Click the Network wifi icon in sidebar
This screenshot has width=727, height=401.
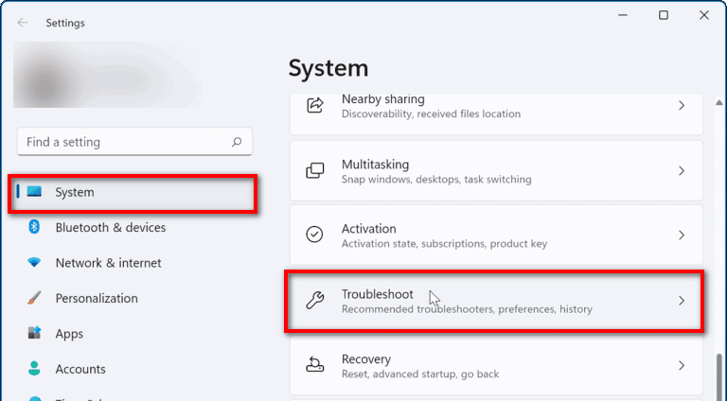click(x=34, y=263)
